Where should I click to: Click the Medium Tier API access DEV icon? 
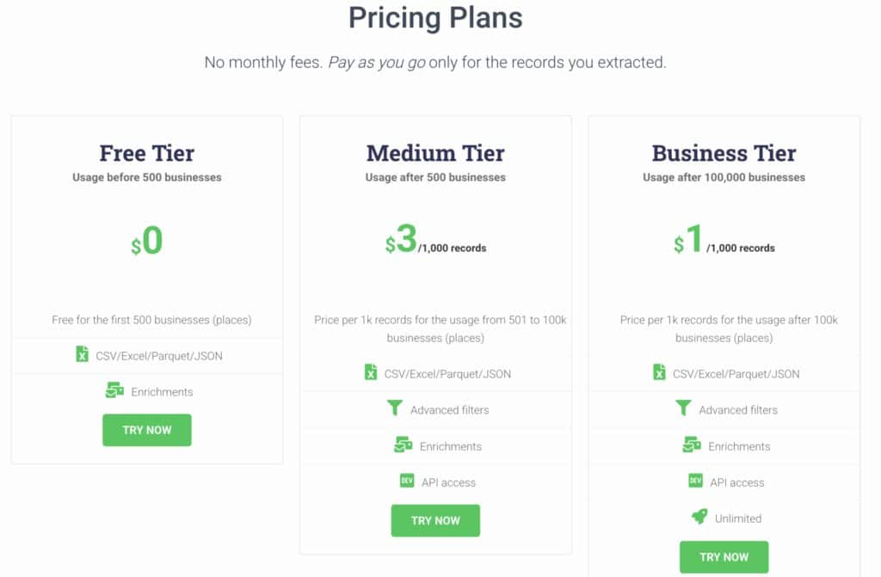407,482
